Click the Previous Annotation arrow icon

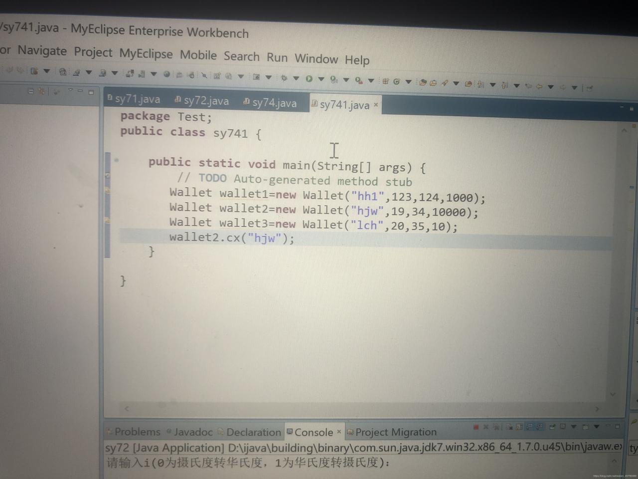pyautogui.click(x=504, y=85)
